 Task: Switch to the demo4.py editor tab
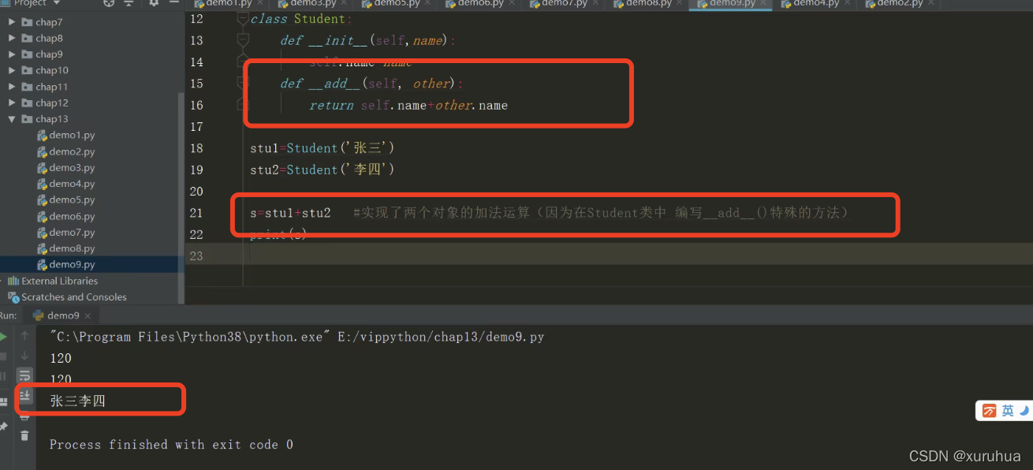(816, 4)
